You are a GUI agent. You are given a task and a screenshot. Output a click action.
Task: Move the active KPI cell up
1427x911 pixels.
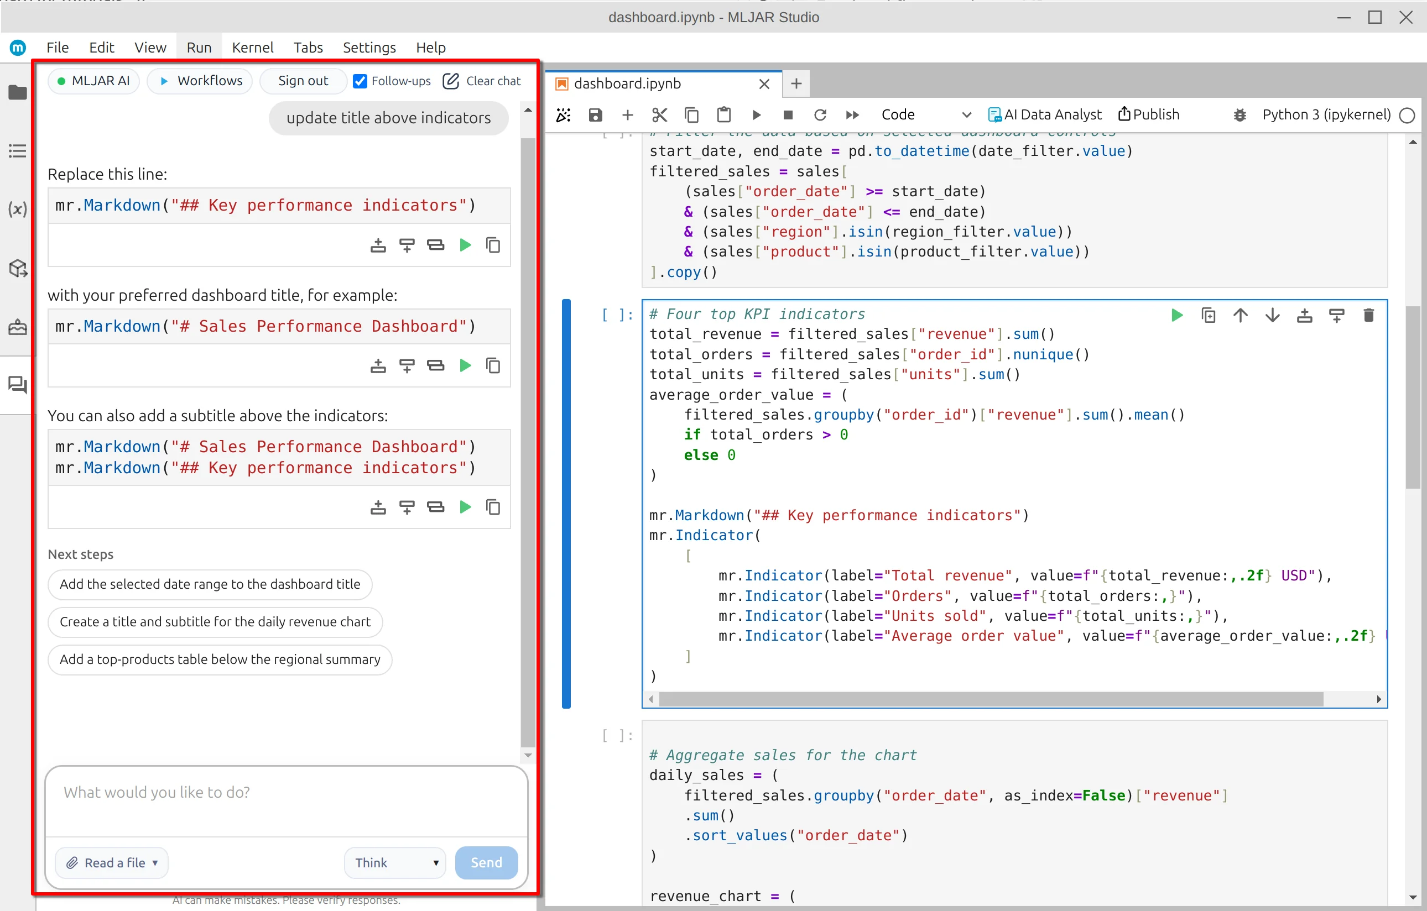point(1240,315)
